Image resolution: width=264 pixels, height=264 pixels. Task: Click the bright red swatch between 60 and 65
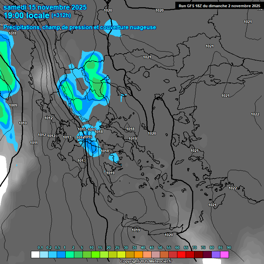coord(181,254)
